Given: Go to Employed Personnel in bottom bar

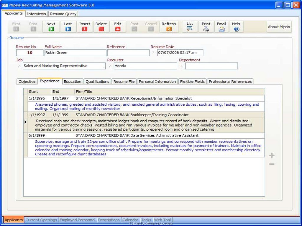Looking at the screenshot, I should [78, 220].
